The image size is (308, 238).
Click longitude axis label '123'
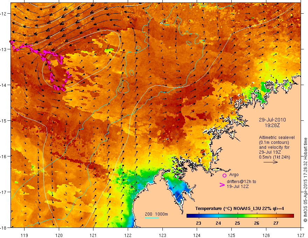pos(162,235)
